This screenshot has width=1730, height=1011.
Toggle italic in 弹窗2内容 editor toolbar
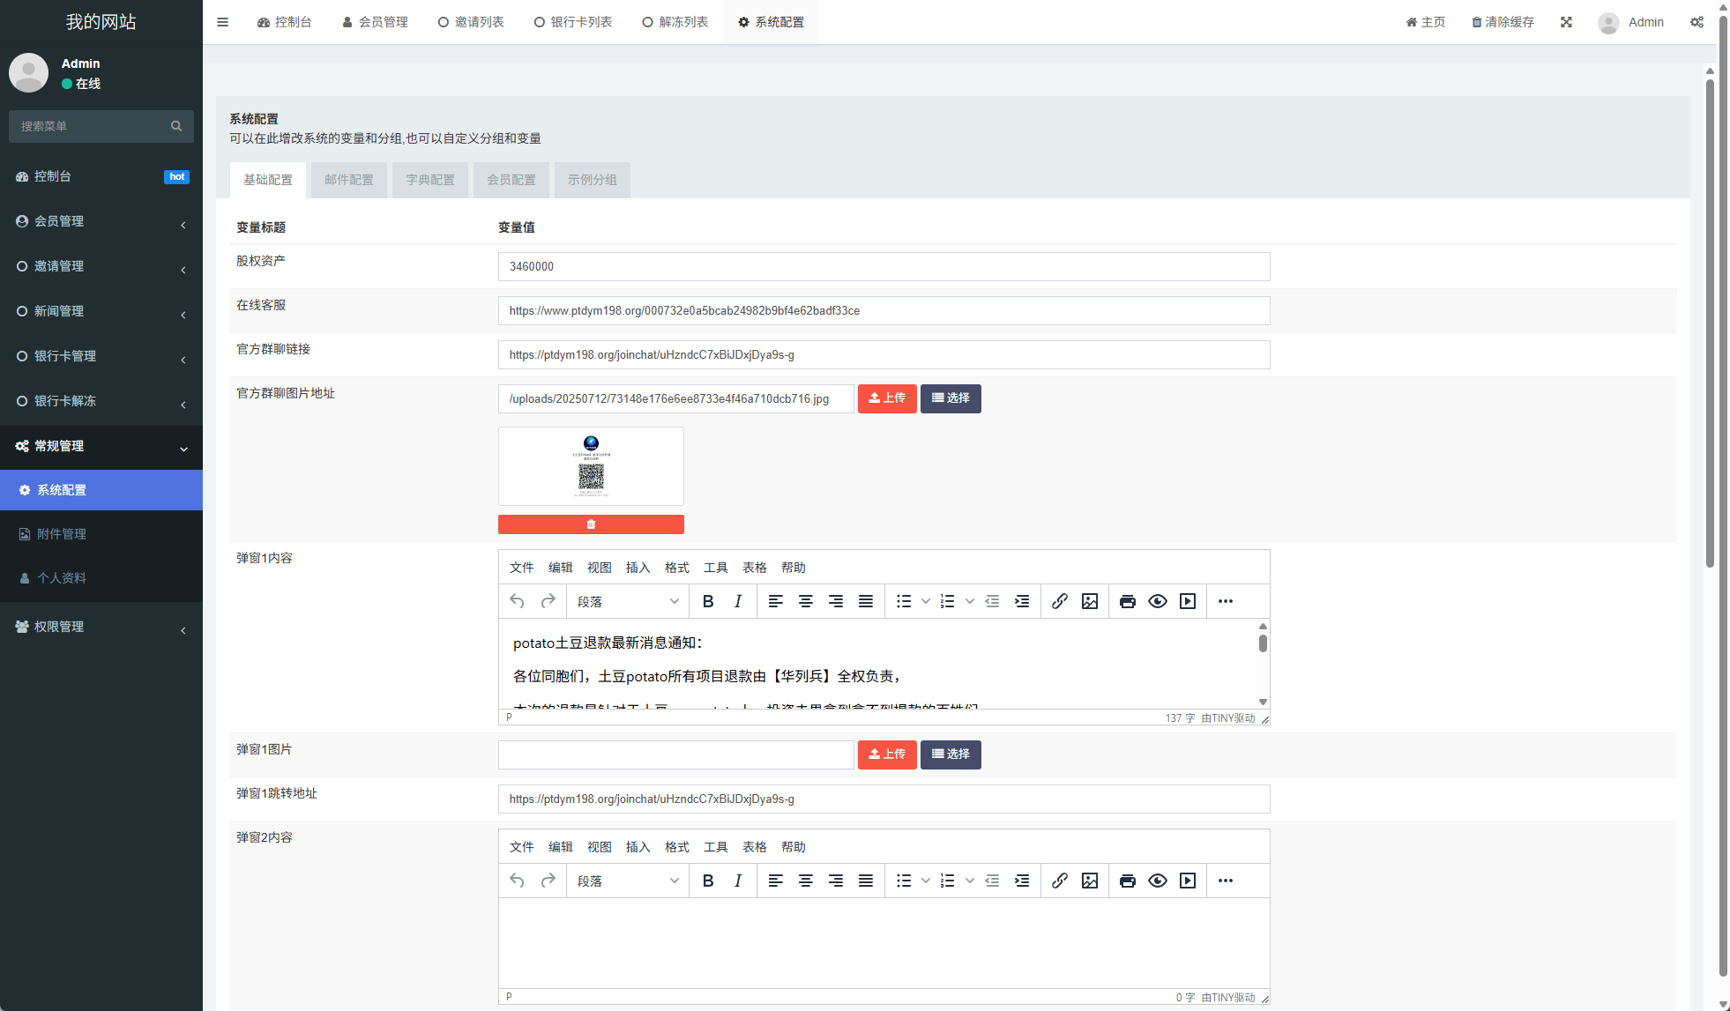(x=738, y=881)
